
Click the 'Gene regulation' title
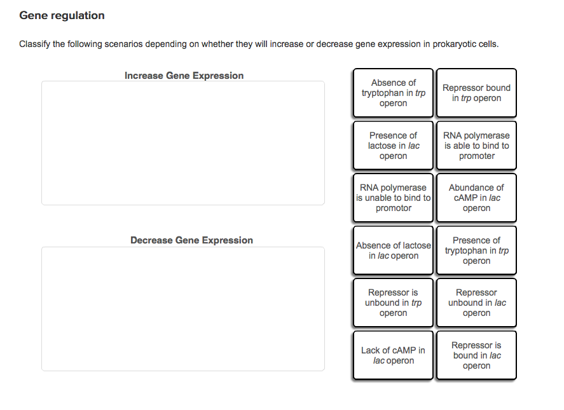click(x=61, y=15)
